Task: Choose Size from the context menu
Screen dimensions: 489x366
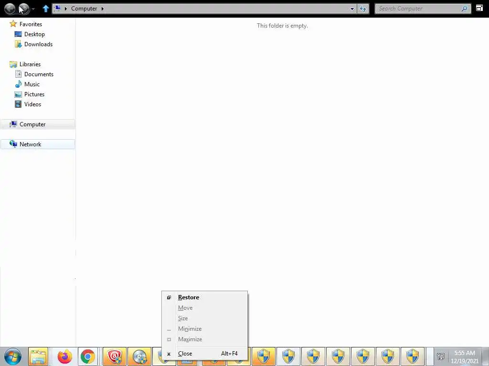Action: point(204,318)
